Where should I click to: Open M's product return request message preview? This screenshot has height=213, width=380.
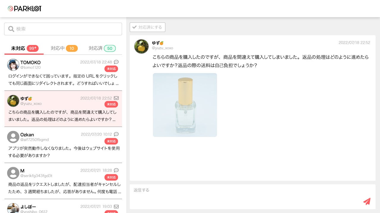click(x=65, y=188)
